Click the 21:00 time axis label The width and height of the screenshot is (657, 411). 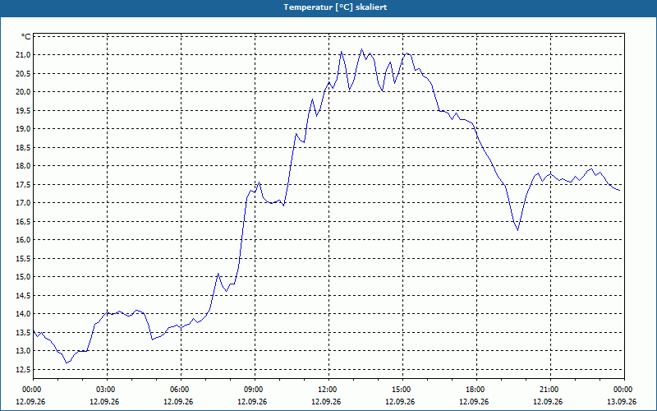(x=548, y=390)
